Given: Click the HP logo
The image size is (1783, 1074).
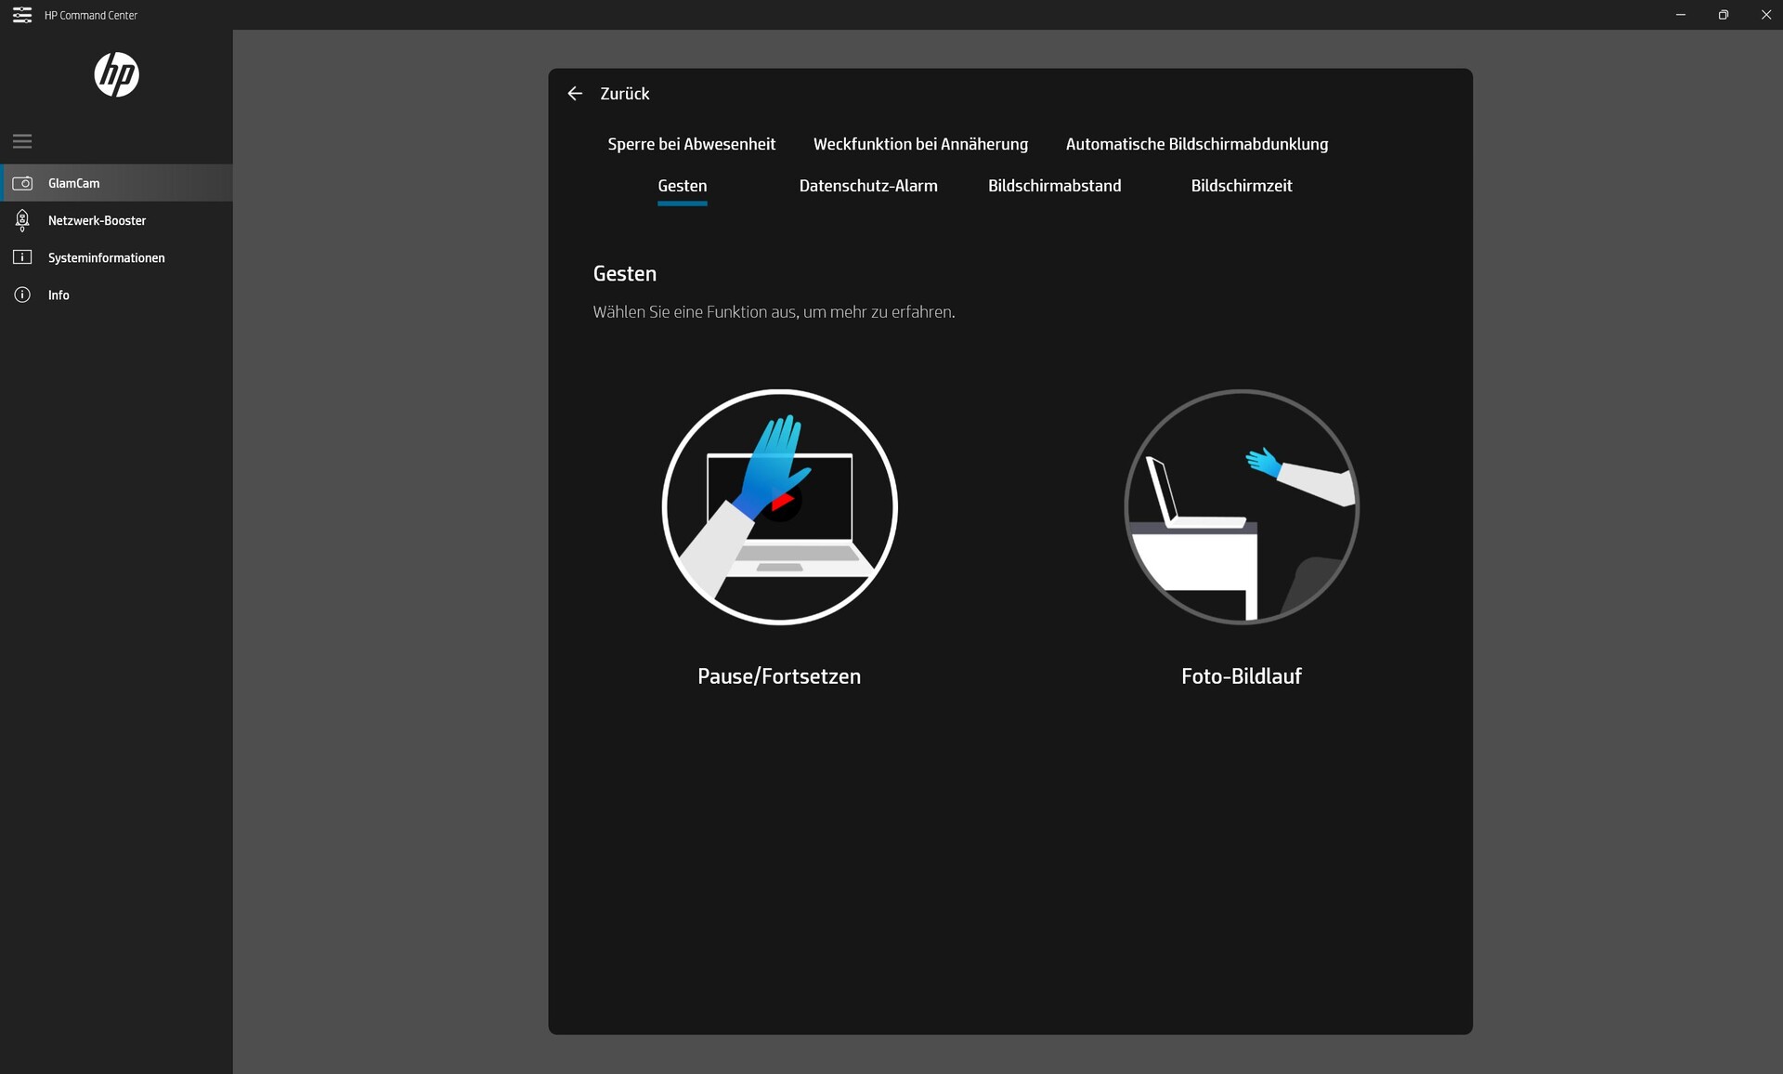Looking at the screenshot, I should pyautogui.click(x=116, y=74).
